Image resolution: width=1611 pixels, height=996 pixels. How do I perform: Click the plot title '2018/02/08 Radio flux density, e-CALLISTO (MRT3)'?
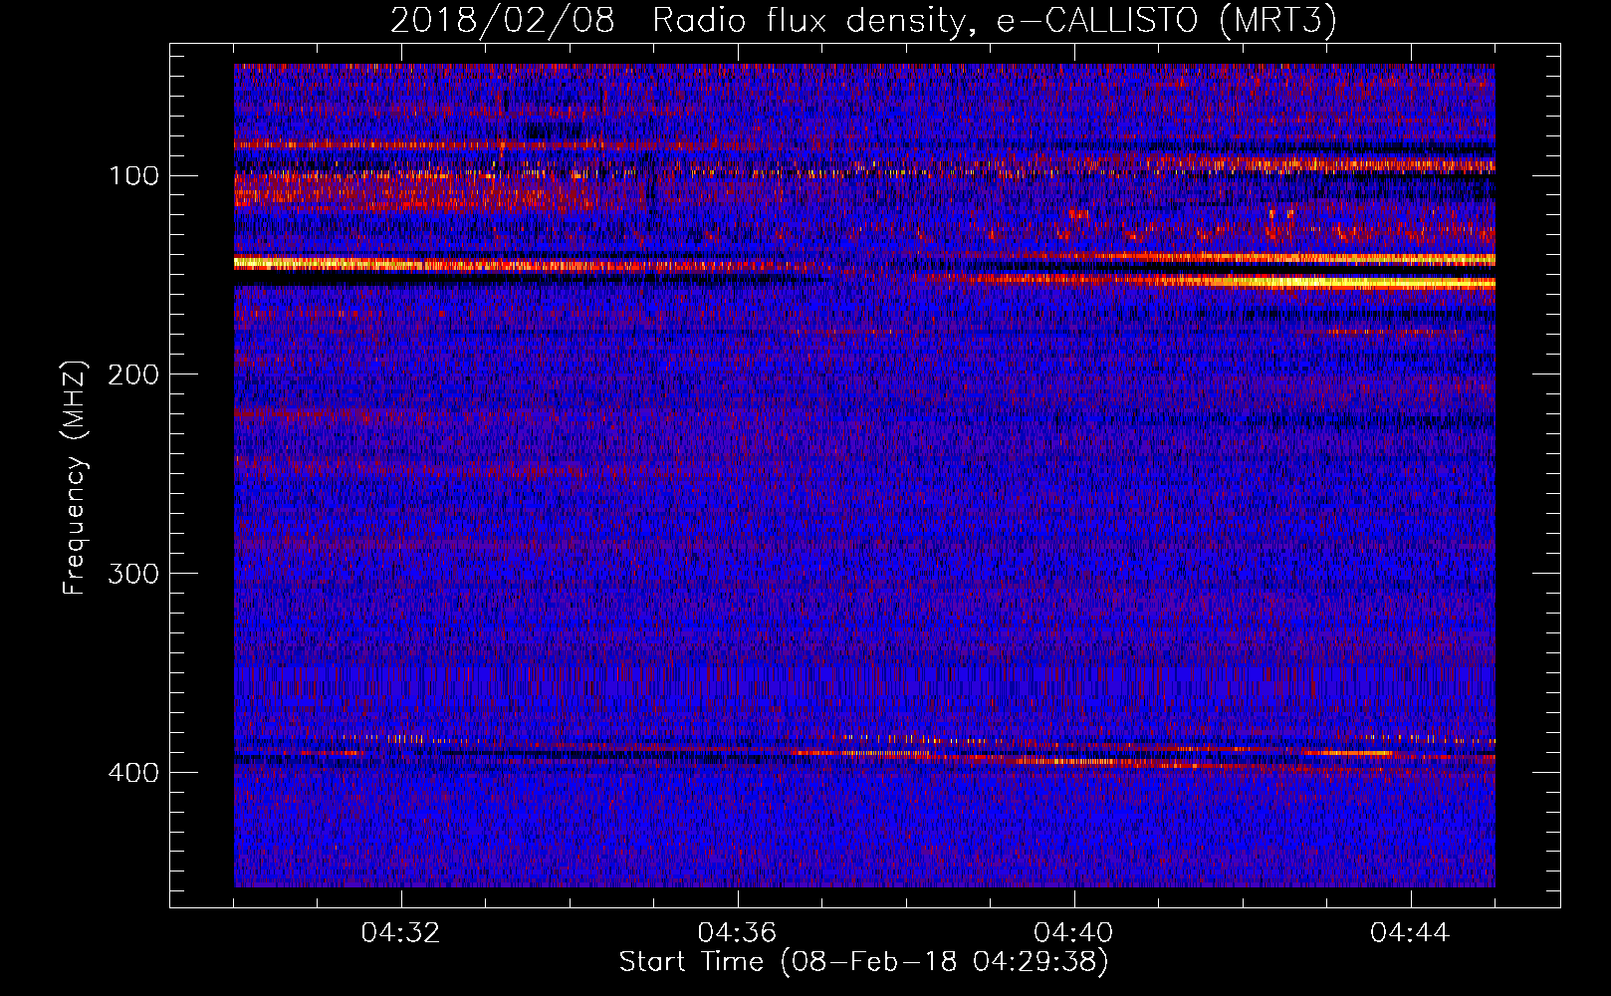(x=863, y=20)
